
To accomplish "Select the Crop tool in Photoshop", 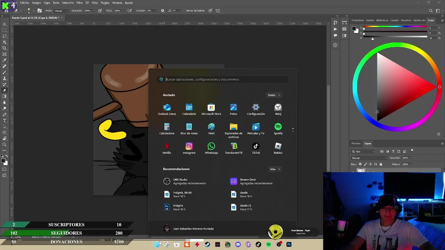I will point(5,48).
